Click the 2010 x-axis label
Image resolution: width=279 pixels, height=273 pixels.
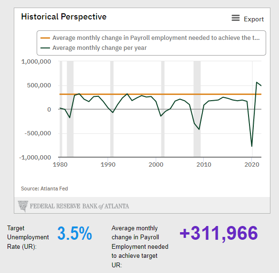pyautogui.click(x=204, y=165)
